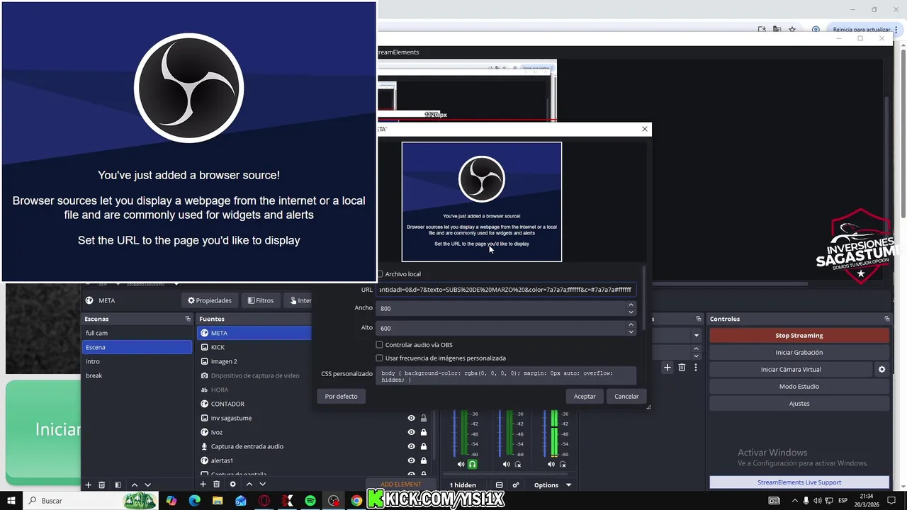Click Modo Estudio button
The width and height of the screenshot is (907, 510).
click(x=799, y=386)
